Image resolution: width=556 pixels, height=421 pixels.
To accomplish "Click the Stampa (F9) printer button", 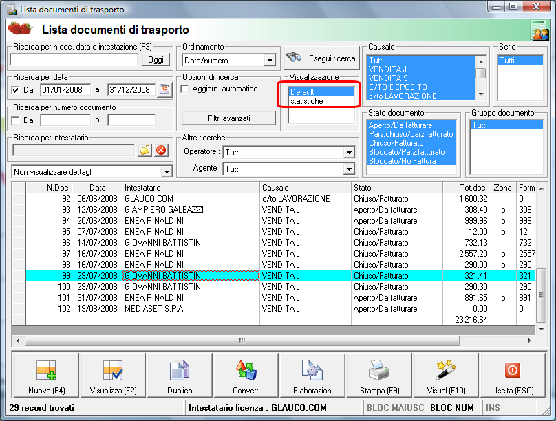I will 379,376.
